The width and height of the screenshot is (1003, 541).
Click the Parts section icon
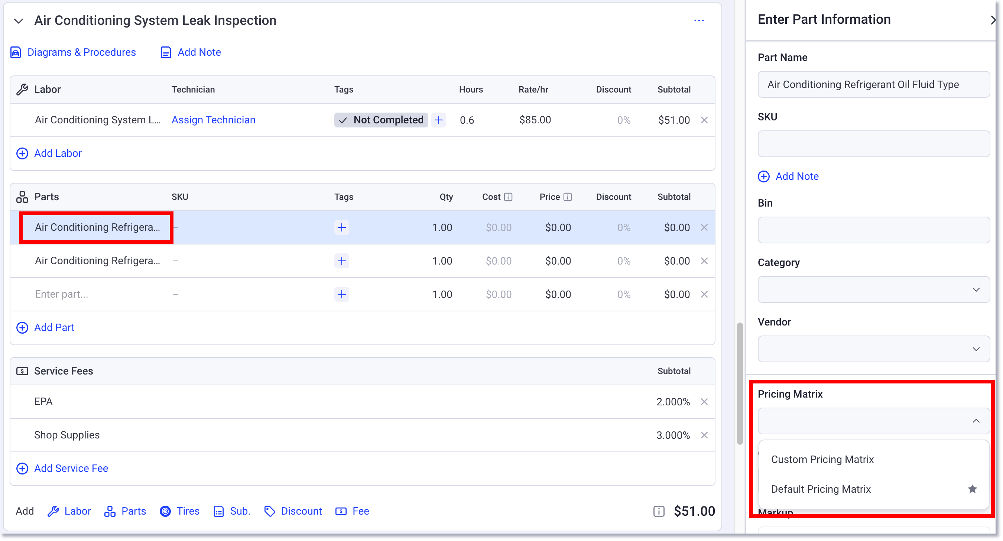pyautogui.click(x=22, y=197)
